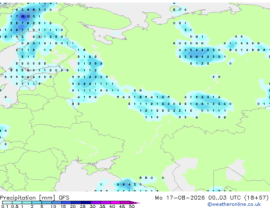The height and width of the screenshot is (208, 270).
Task: Pick the 10–15 mm legend color box
Action: 57,202
